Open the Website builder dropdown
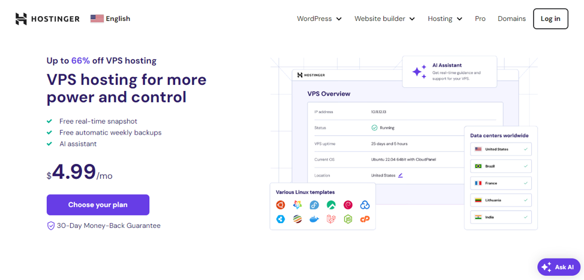 pos(384,19)
